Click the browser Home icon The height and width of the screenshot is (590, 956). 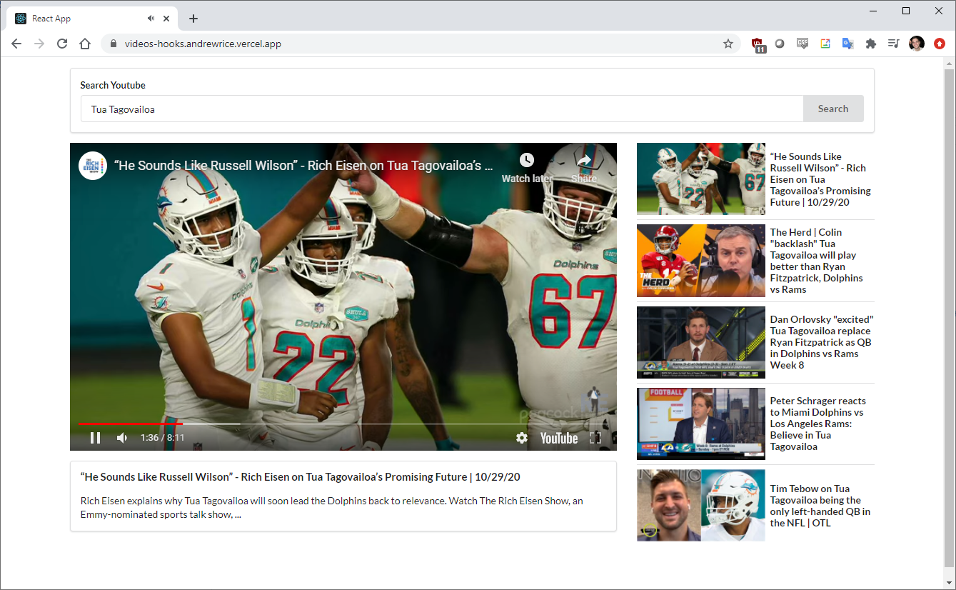85,44
